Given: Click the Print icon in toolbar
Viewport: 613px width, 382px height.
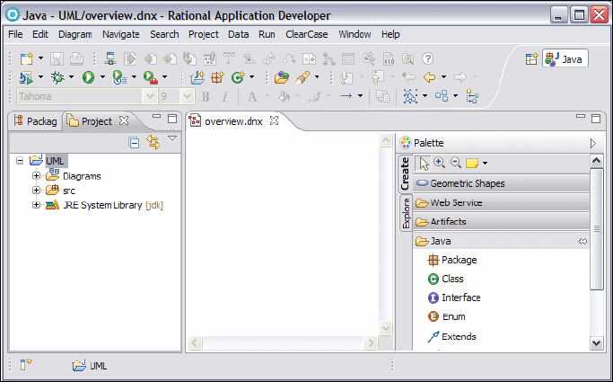Looking at the screenshot, I should [x=76, y=58].
